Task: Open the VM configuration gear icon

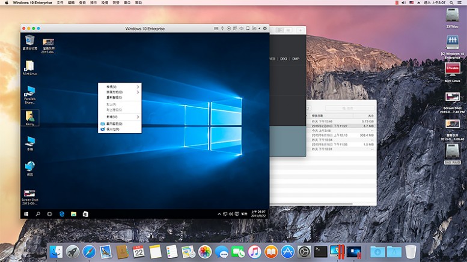Action: pyautogui.click(x=265, y=29)
